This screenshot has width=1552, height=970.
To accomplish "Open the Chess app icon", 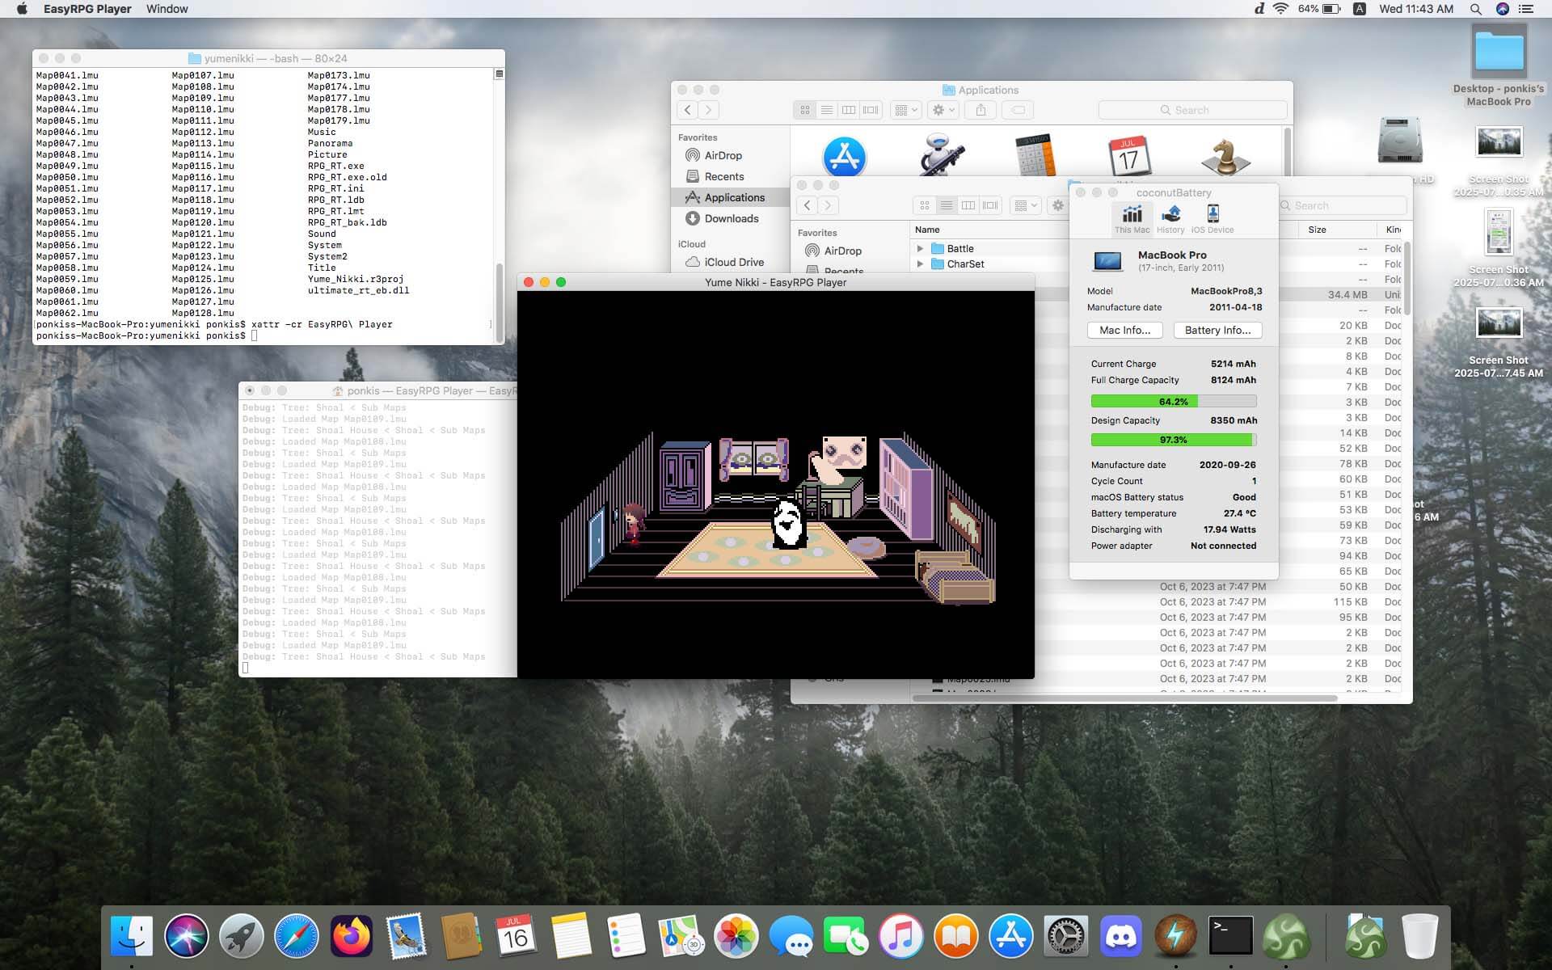I will [1225, 156].
